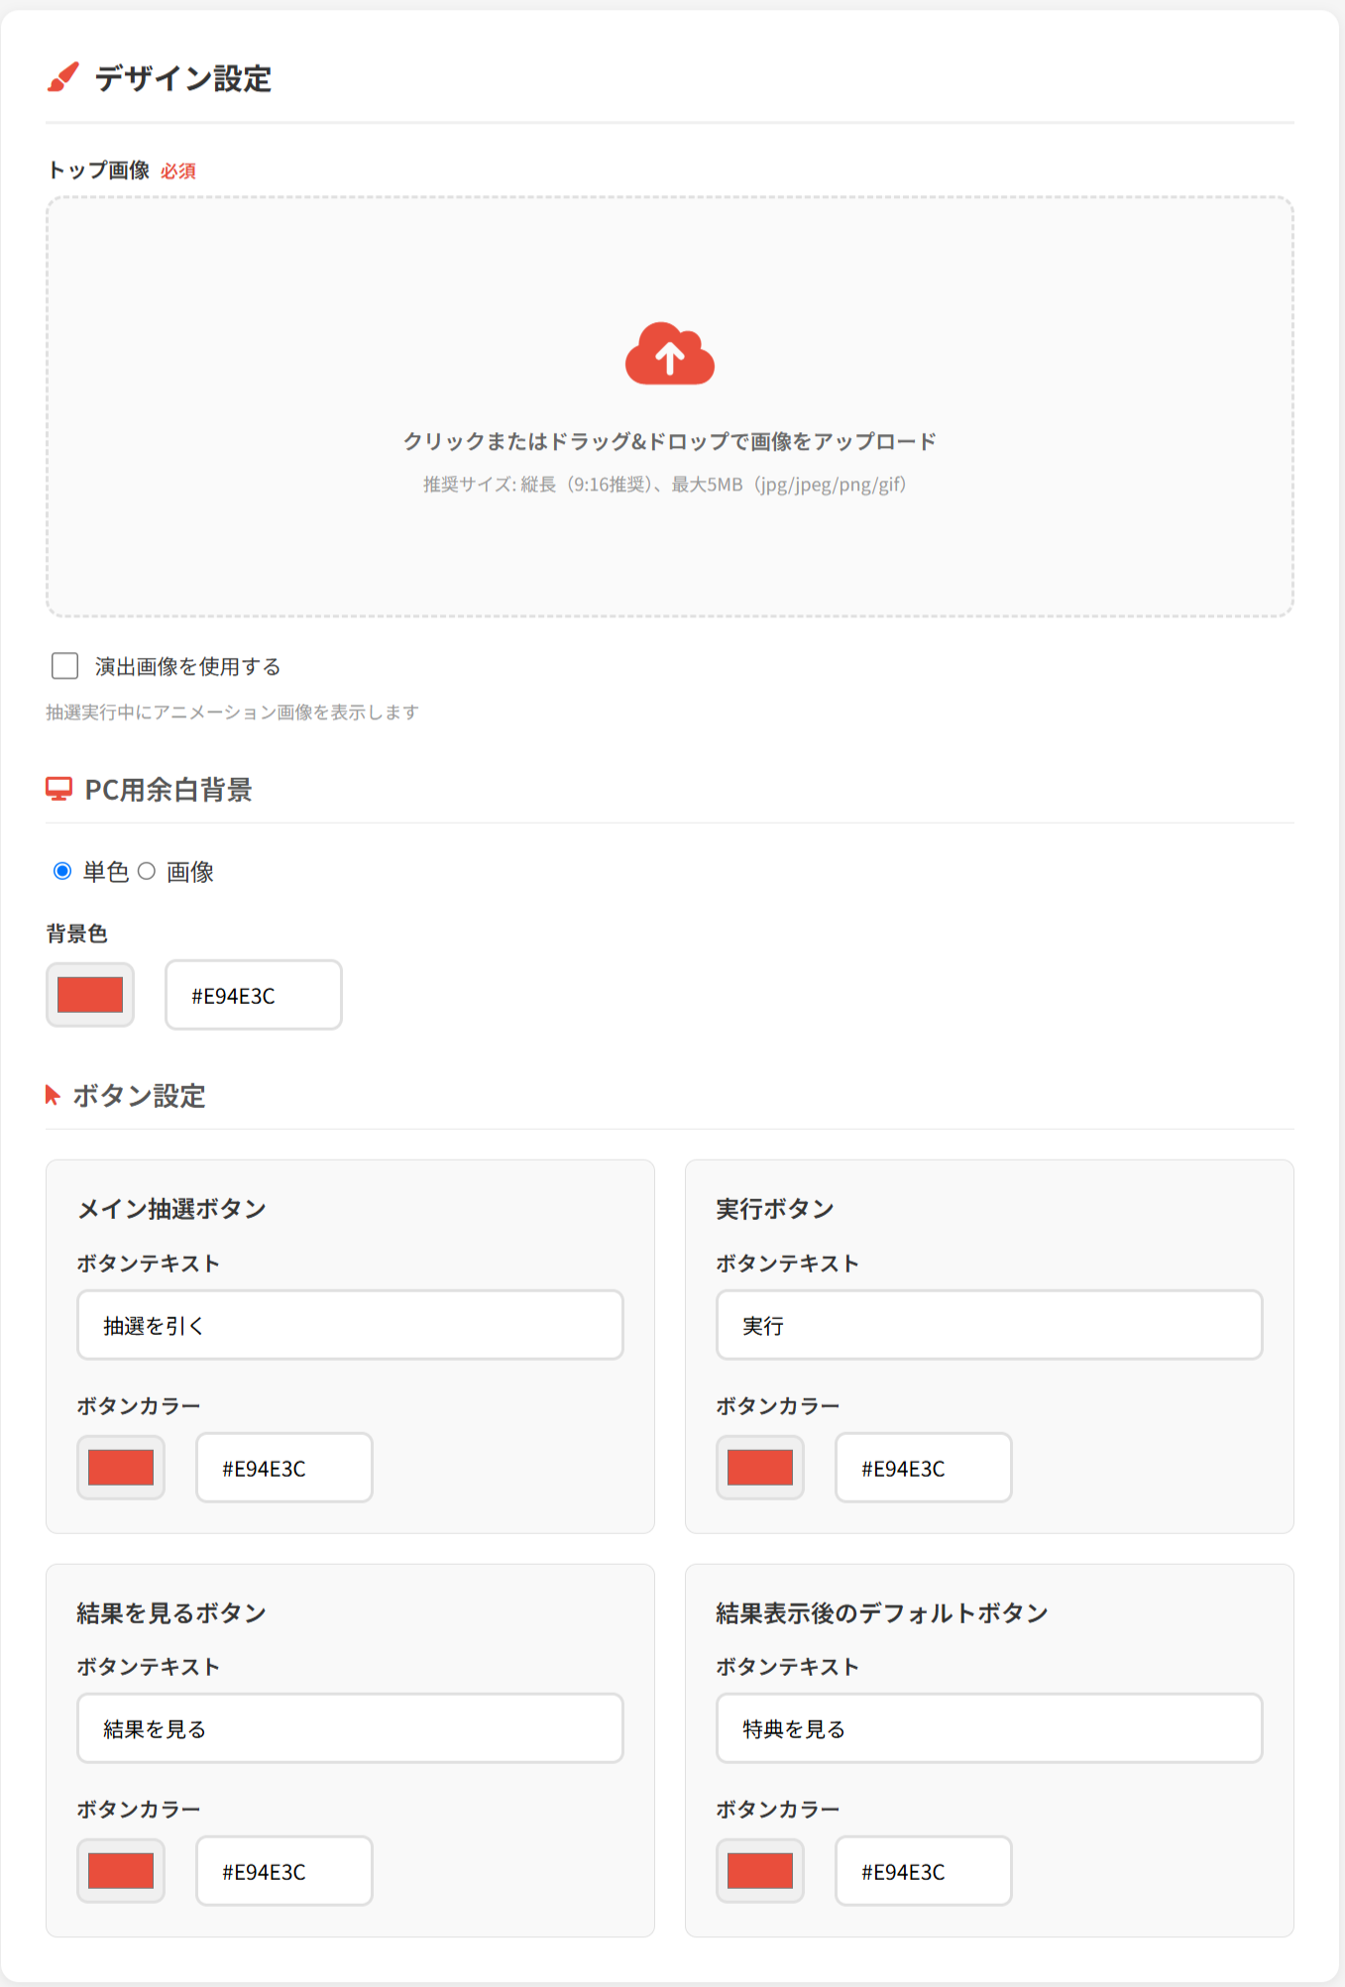The width and height of the screenshot is (1345, 1987).
Task: Click the 実行 button text field
Action: click(989, 1325)
